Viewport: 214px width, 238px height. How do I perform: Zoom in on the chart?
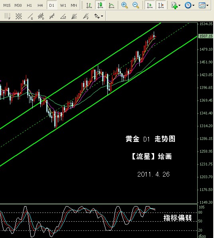(125, 5)
